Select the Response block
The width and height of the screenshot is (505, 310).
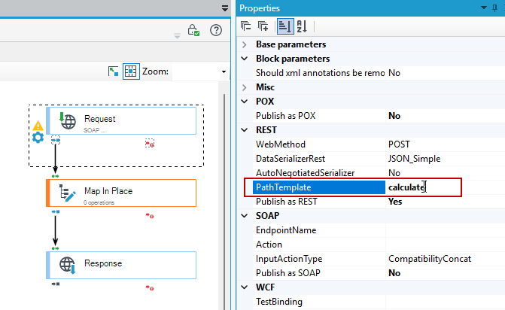121,266
